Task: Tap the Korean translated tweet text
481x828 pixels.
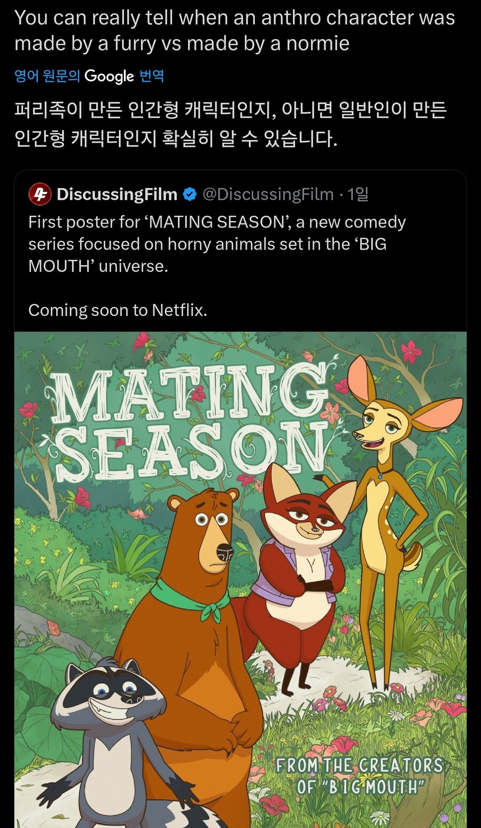Action: coord(230,125)
